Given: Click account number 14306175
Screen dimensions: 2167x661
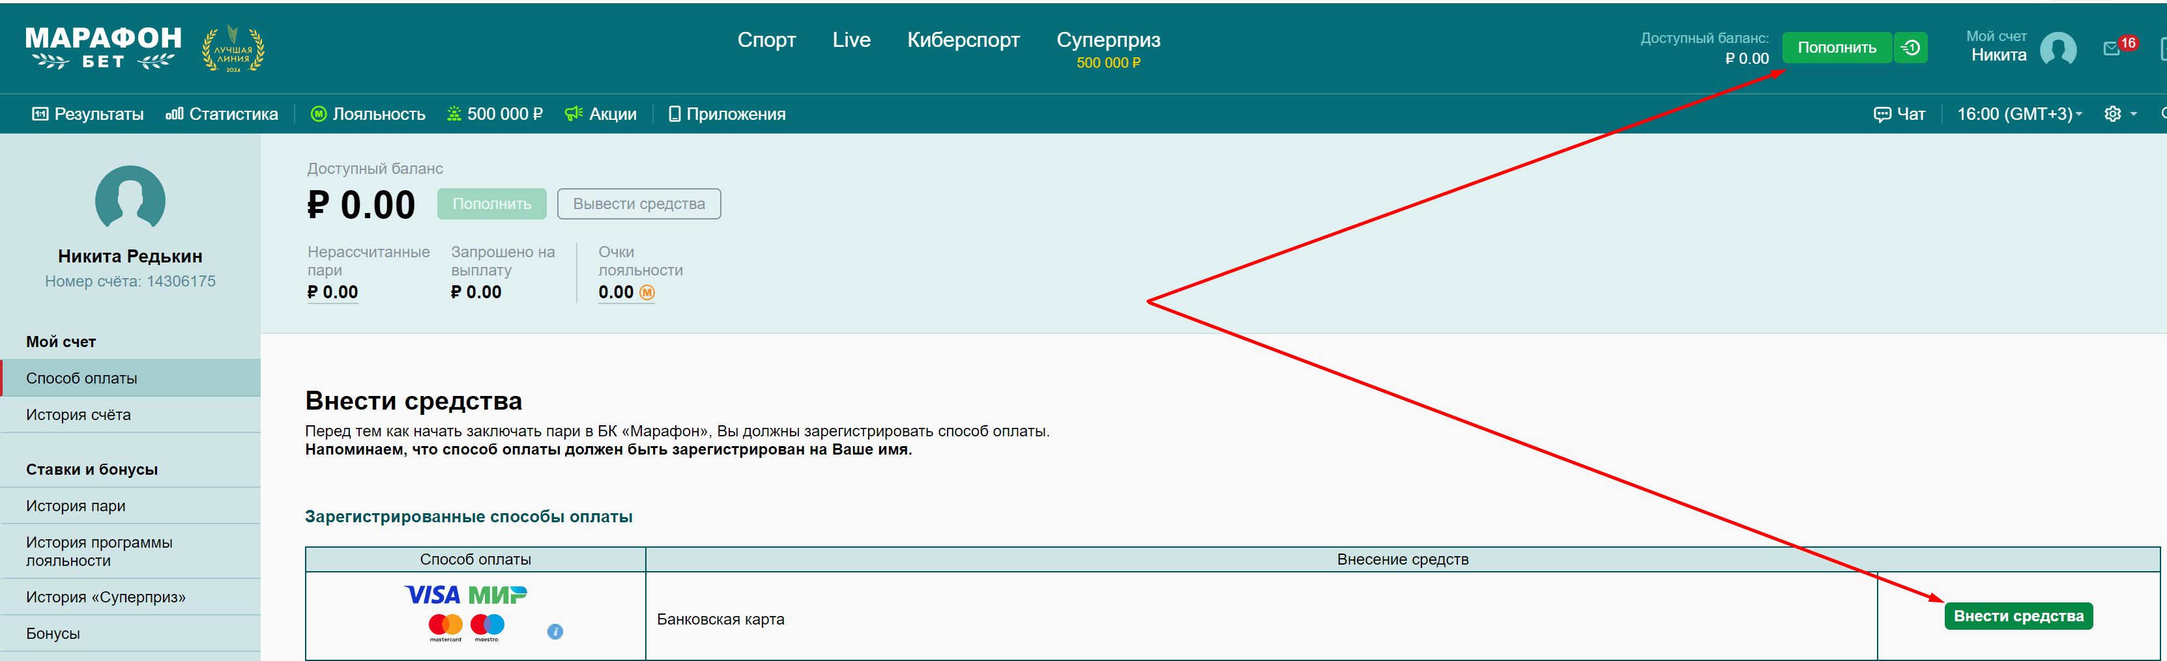Looking at the screenshot, I should point(181,282).
